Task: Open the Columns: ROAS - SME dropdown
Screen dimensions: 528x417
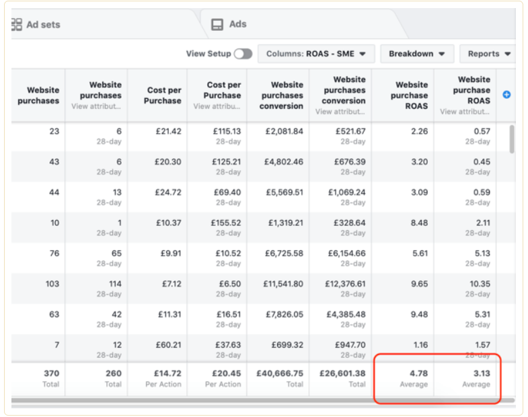Action: (316, 54)
